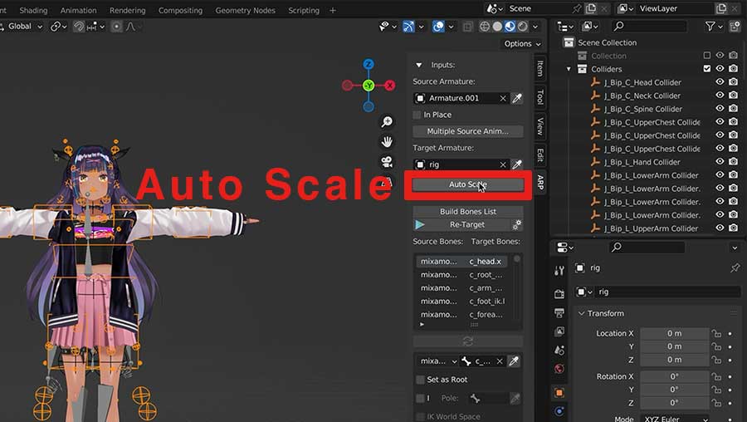This screenshot has width=747, height=422.
Task: Clear the rig target armature field
Action: click(x=503, y=164)
